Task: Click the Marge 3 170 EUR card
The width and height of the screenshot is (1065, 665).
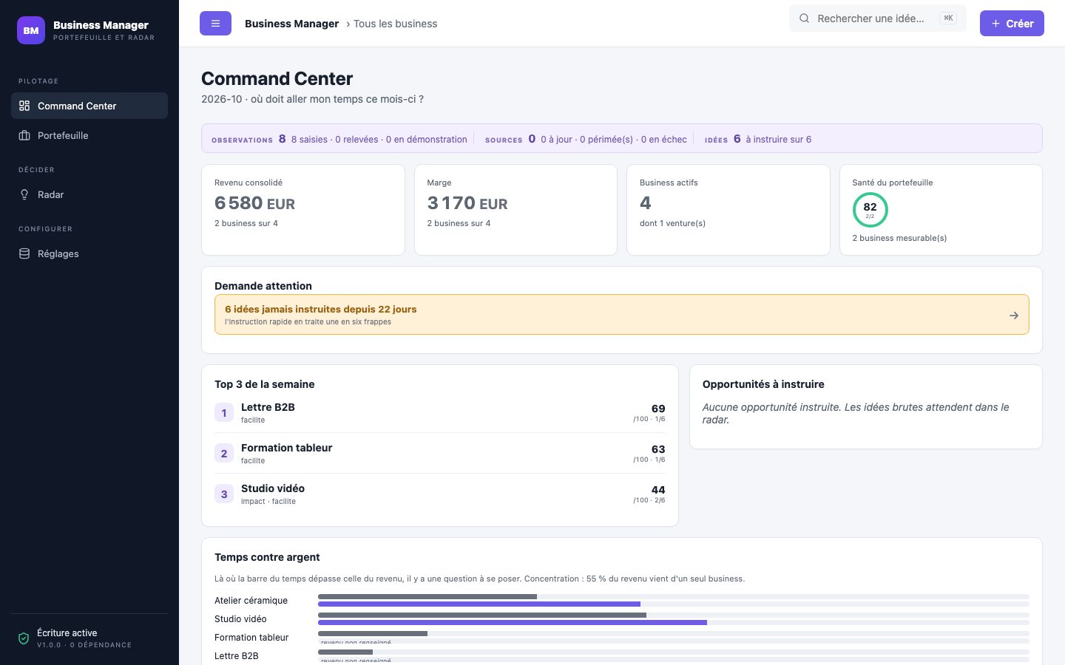Action: pyautogui.click(x=515, y=210)
